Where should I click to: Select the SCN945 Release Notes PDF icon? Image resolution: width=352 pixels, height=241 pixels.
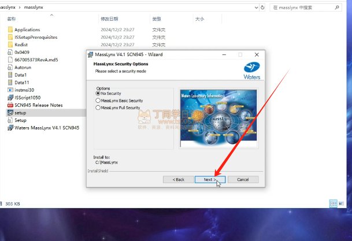(x=10, y=105)
